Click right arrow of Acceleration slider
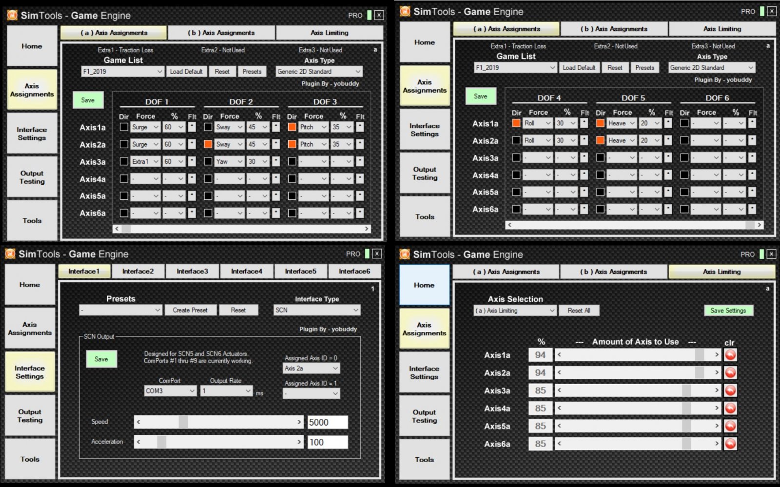Screen dimensions: 780x487 [x=299, y=442]
